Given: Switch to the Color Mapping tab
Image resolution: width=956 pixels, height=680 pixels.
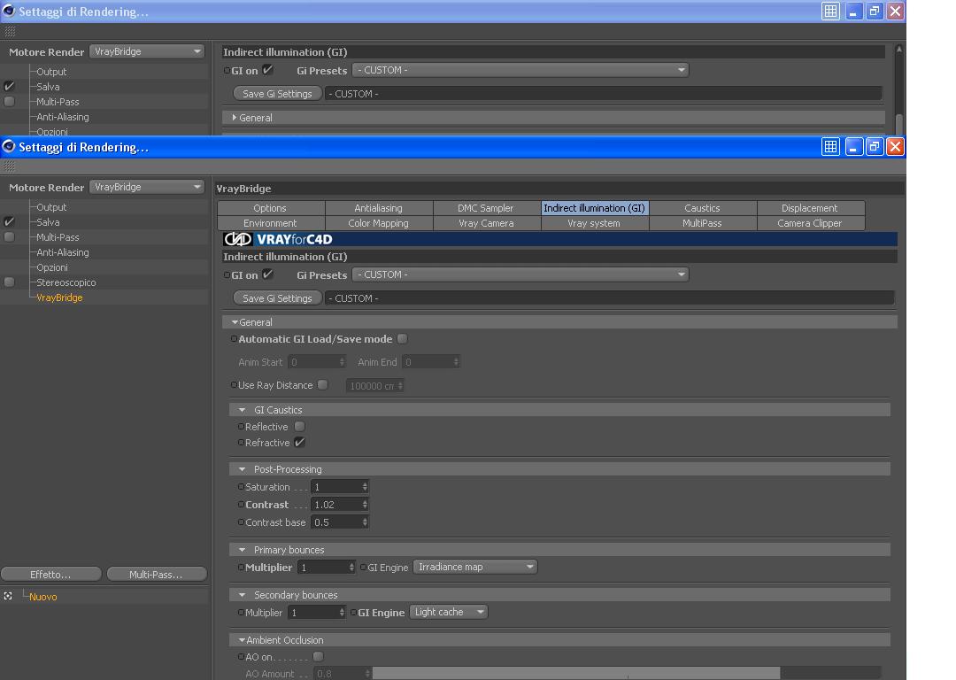Looking at the screenshot, I should pos(378,223).
